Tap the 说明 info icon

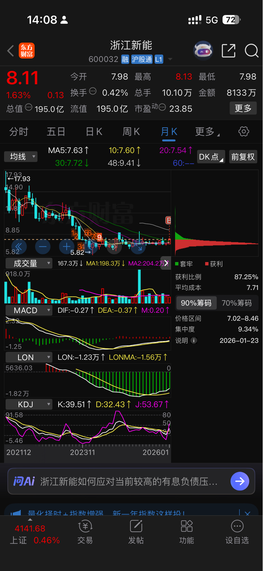[194, 341]
